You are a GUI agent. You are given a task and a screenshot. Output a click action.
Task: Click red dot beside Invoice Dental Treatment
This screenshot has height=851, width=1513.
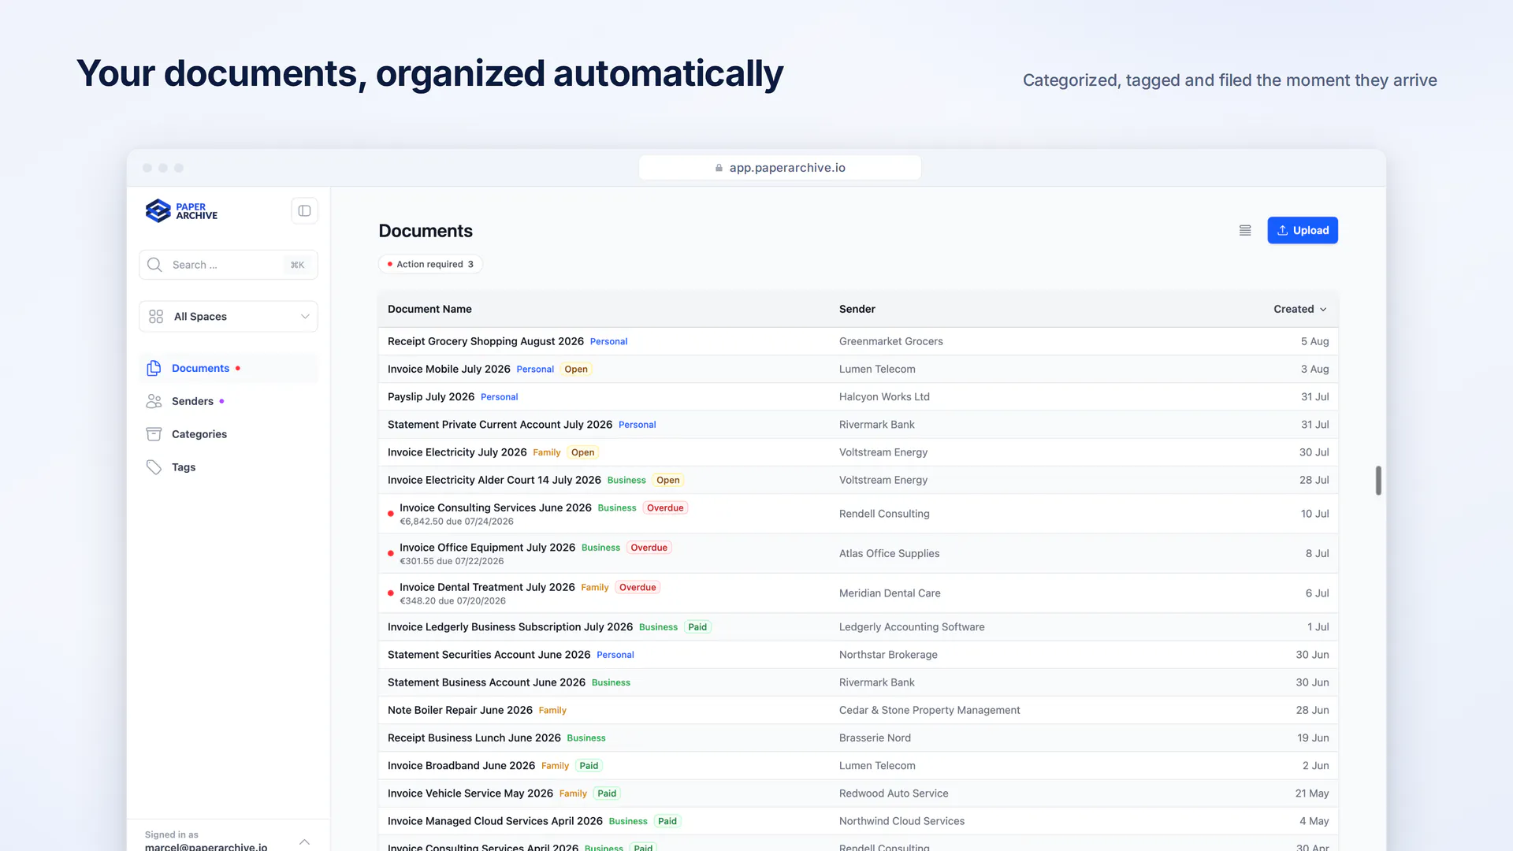pos(391,593)
